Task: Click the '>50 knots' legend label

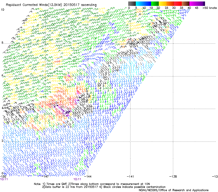Action: click(x=209, y=8)
